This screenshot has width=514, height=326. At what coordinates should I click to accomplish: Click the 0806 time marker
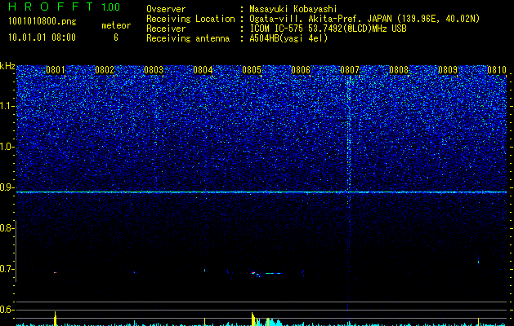click(x=301, y=70)
